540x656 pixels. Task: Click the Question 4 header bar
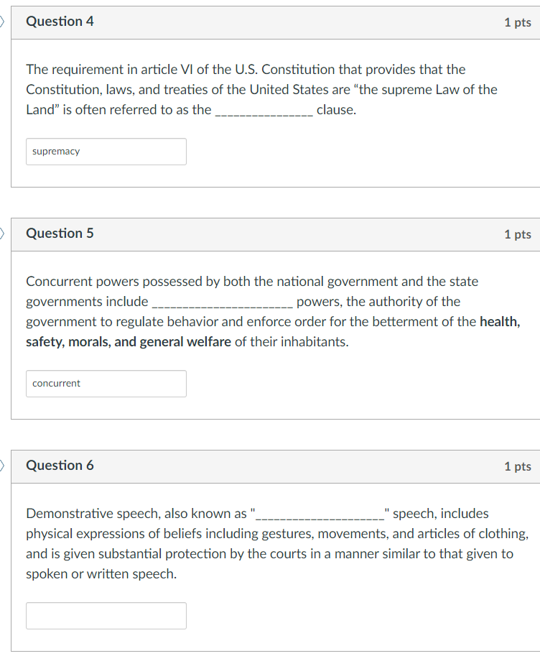click(x=270, y=22)
